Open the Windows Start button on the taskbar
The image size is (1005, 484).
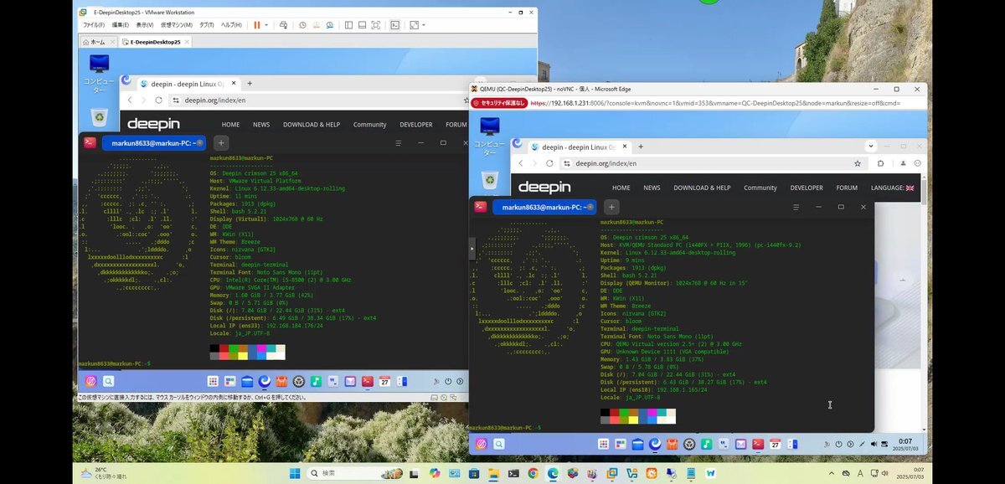tap(294, 473)
